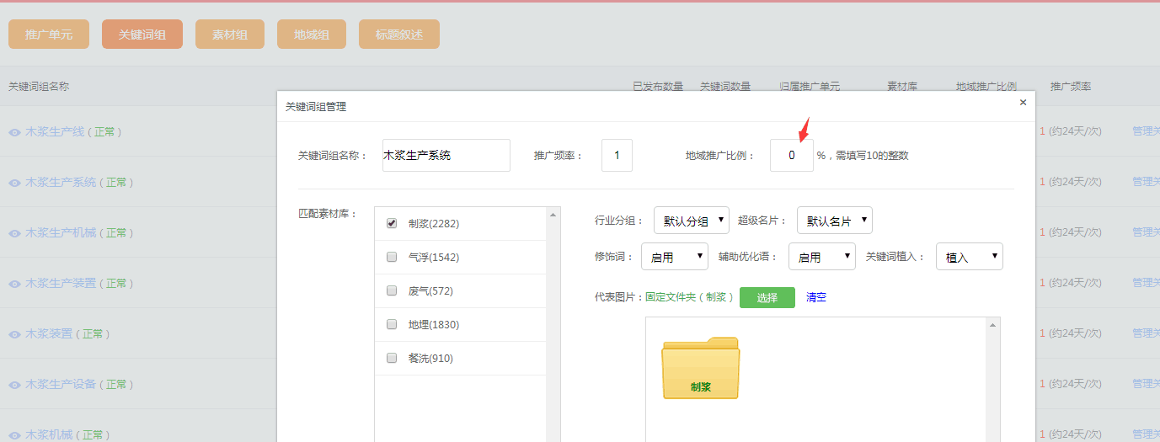This screenshot has width=1160, height=442.
Task: Open the 关键词植入 dropdown
Action: pos(969,257)
